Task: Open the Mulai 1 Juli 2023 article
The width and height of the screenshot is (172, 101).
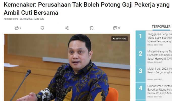Action: [160, 70]
